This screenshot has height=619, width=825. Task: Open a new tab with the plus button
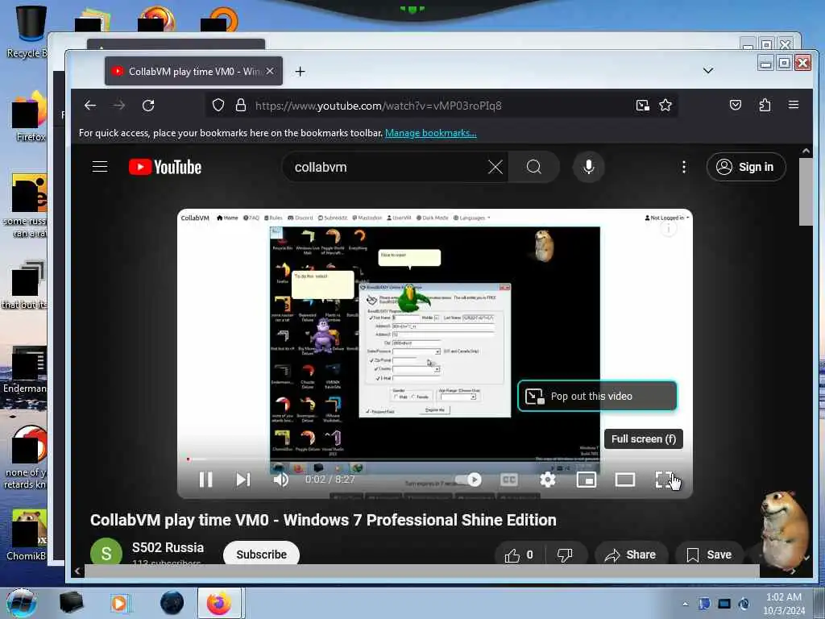pos(300,71)
